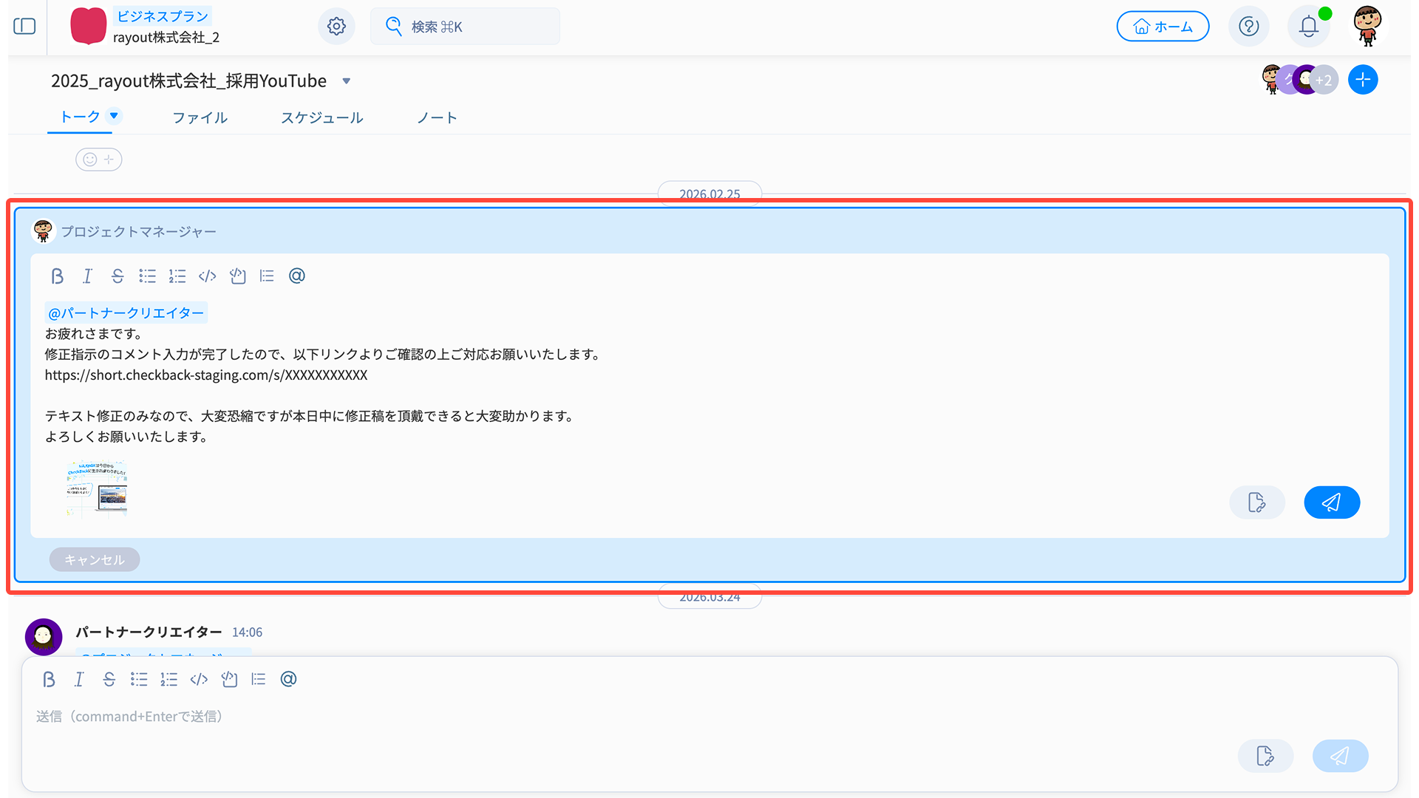Toggle bold in the edit message toolbar

coord(57,276)
